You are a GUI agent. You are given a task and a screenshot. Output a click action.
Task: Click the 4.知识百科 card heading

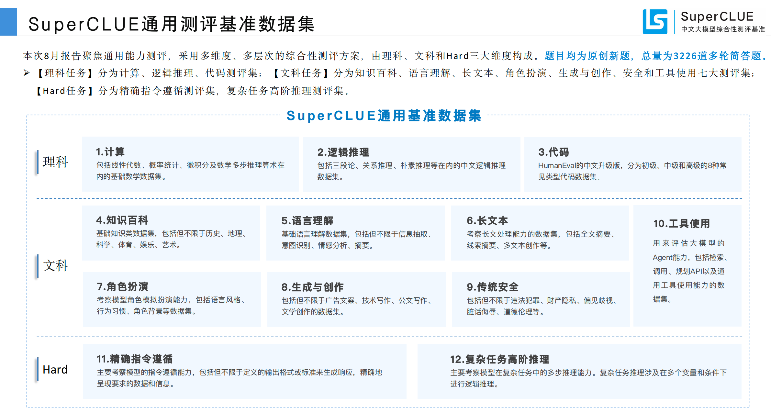tap(122, 220)
